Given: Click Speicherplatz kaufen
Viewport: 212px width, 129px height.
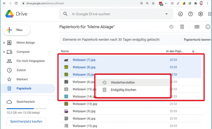Looking at the screenshot, I should click(26, 122).
